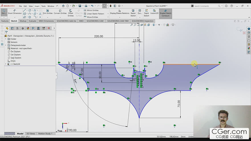Open the Window menu
Screen dimensions: 251x141
click(51, 6)
